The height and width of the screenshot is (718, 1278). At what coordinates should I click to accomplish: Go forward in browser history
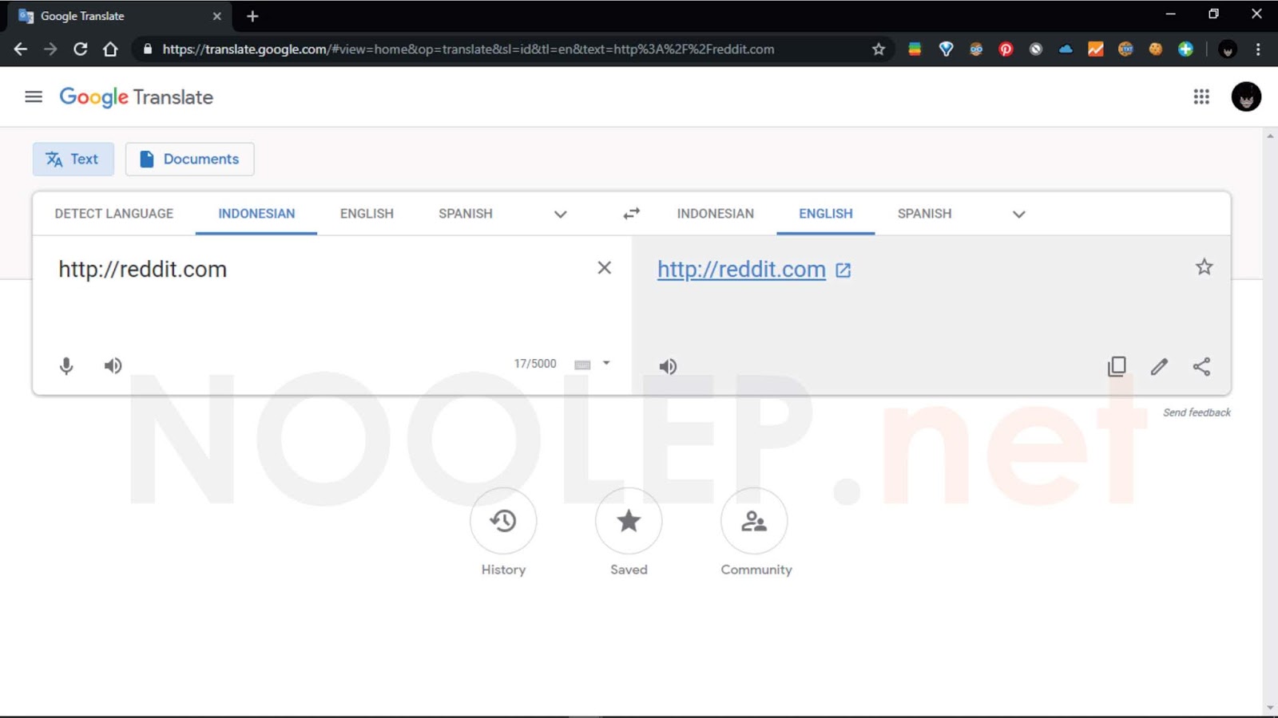(50, 49)
